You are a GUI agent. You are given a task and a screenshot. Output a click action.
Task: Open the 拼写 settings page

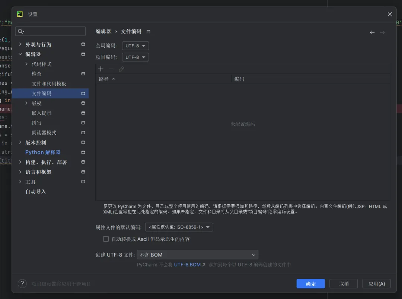click(x=36, y=123)
